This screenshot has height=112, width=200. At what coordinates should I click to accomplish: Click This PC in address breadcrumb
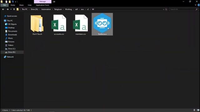24,9
